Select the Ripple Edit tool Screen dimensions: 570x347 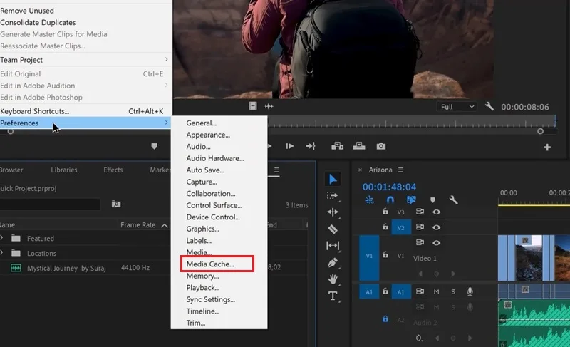(x=333, y=212)
